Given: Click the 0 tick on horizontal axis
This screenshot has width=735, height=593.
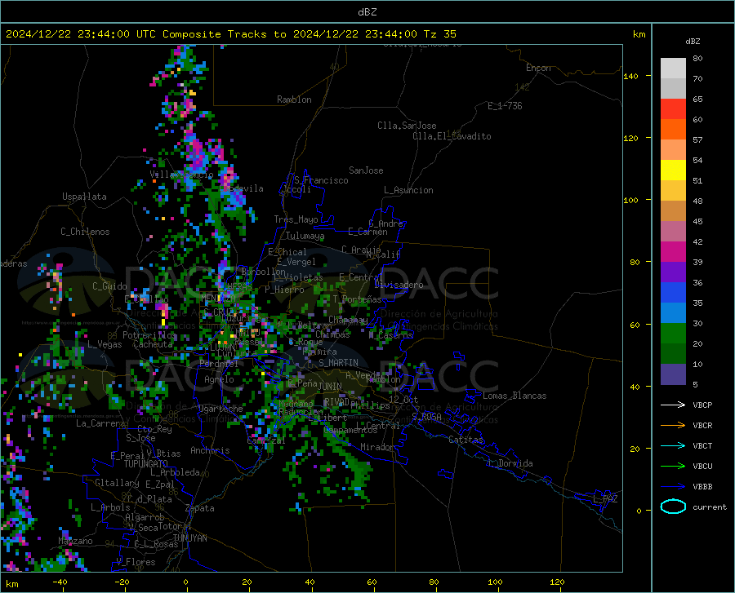Looking at the screenshot, I should [186, 582].
